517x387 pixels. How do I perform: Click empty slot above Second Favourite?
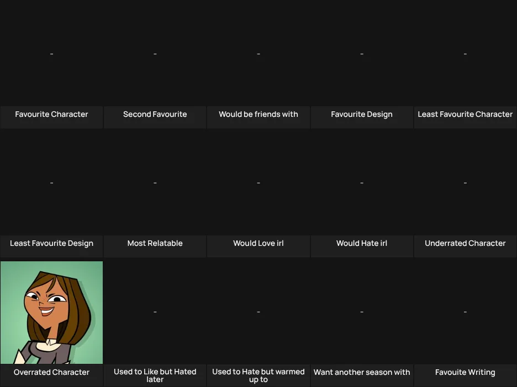pyautogui.click(x=155, y=53)
